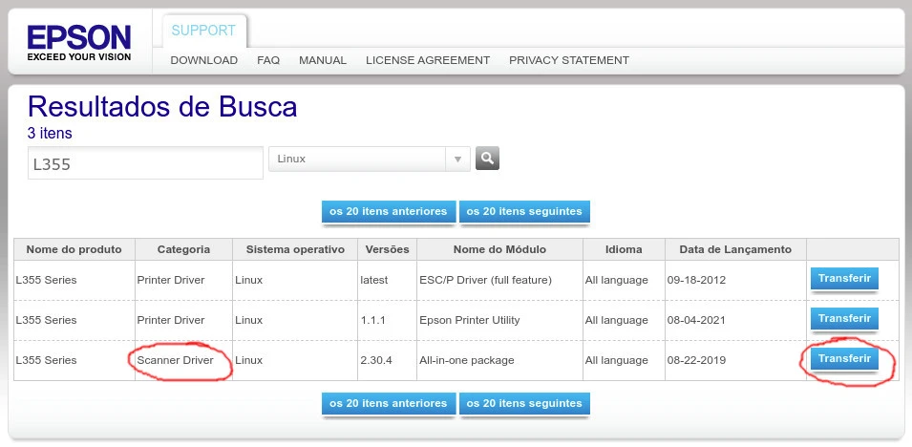The height and width of the screenshot is (447, 912).
Task: Click 'All language' in the 08-22-2019 row
Action: [617, 360]
